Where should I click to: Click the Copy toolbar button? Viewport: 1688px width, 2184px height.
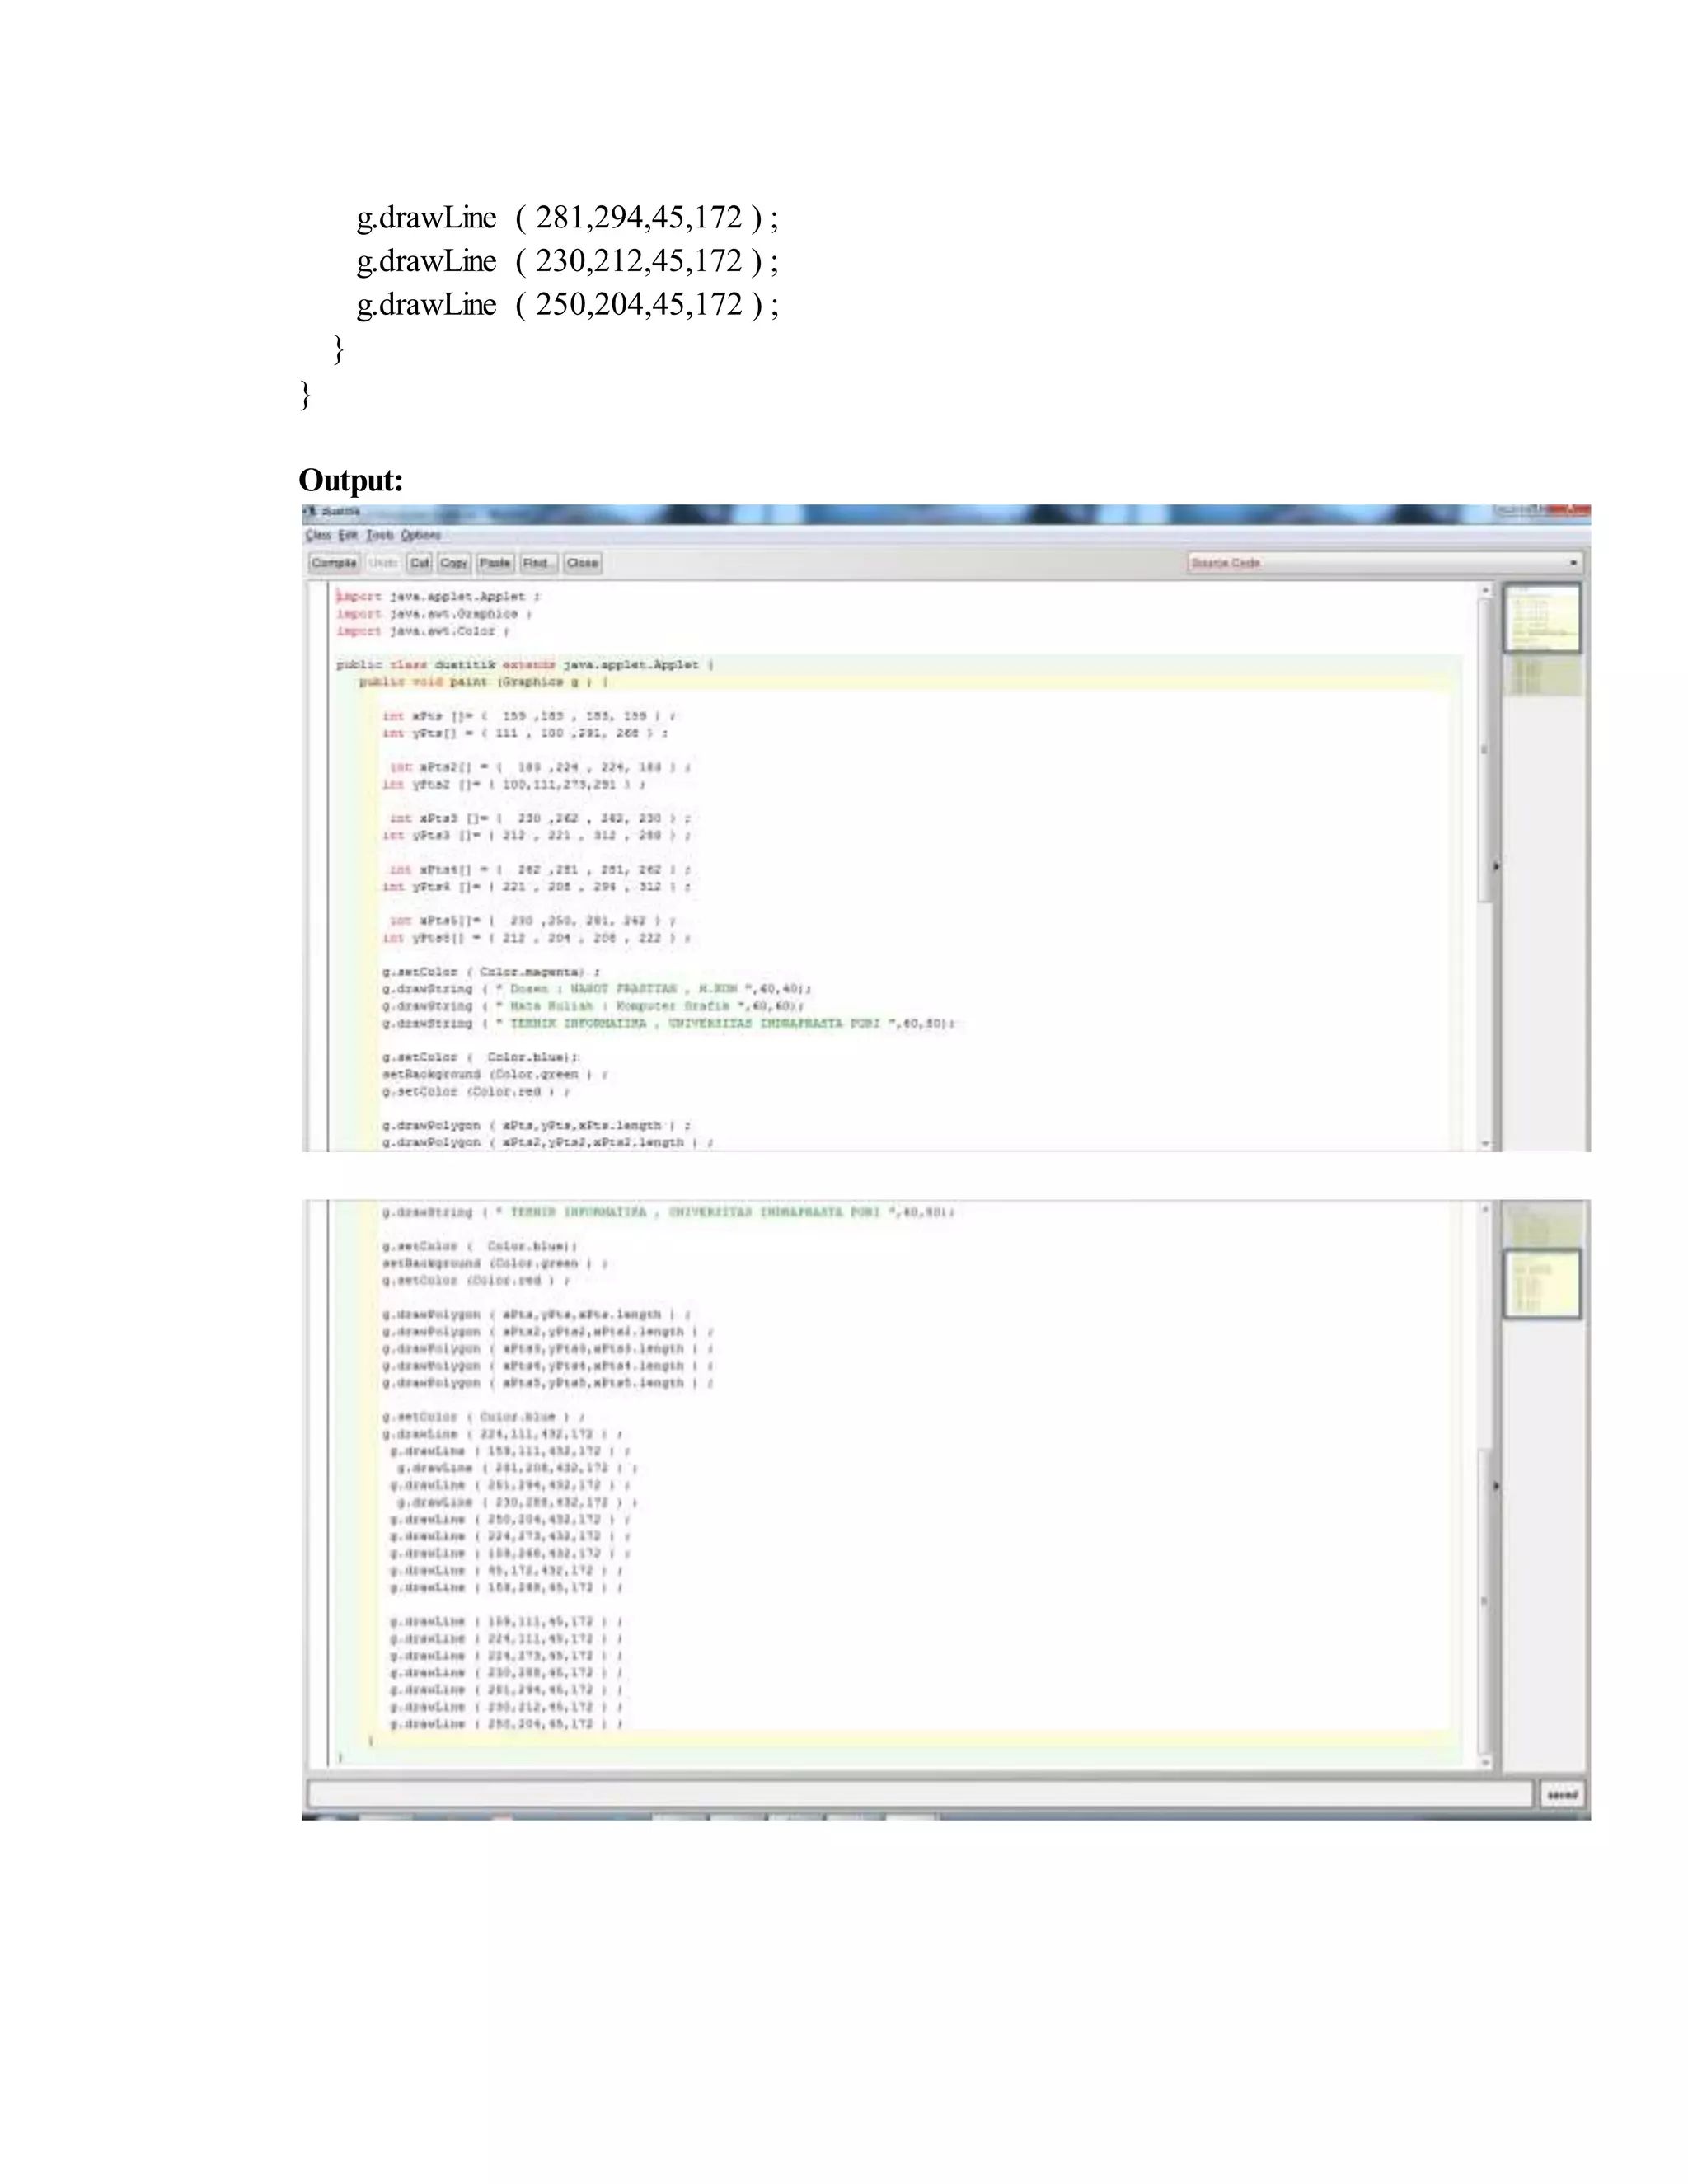454,563
